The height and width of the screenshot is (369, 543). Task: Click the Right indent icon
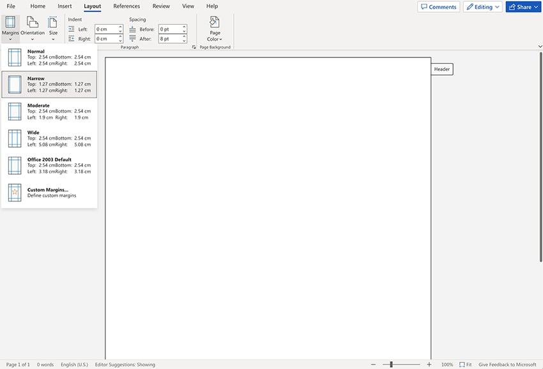coord(72,39)
